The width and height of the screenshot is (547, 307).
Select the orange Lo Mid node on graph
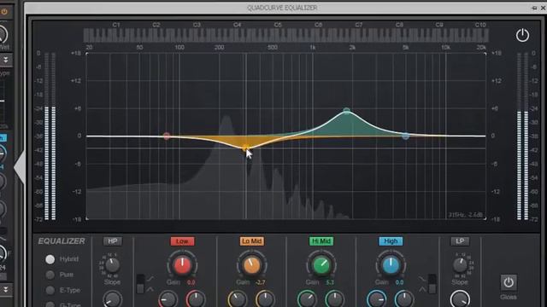[246, 148]
